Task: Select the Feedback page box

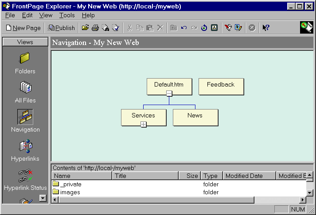Action: tap(221, 87)
